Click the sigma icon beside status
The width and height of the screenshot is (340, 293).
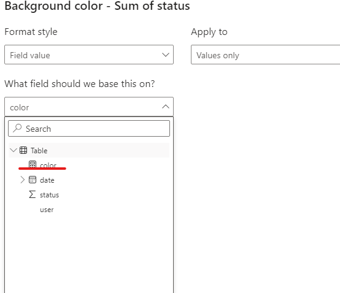click(x=32, y=194)
